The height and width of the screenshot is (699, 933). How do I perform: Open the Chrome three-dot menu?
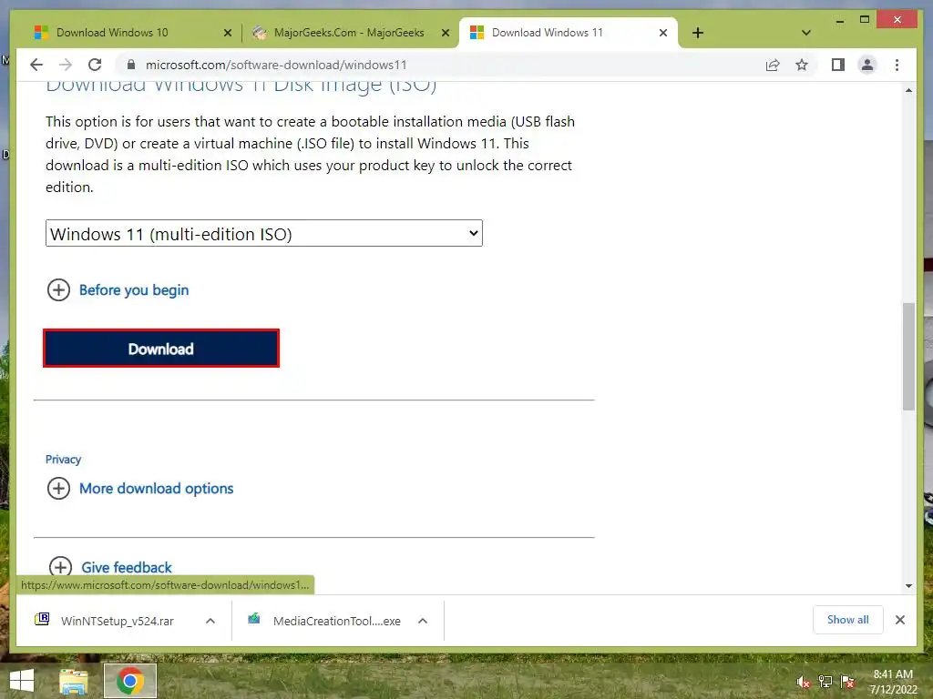pos(897,65)
